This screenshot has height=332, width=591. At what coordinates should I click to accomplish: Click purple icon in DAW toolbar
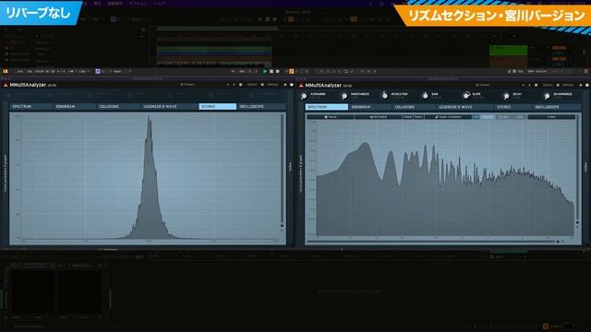(x=98, y=71)
